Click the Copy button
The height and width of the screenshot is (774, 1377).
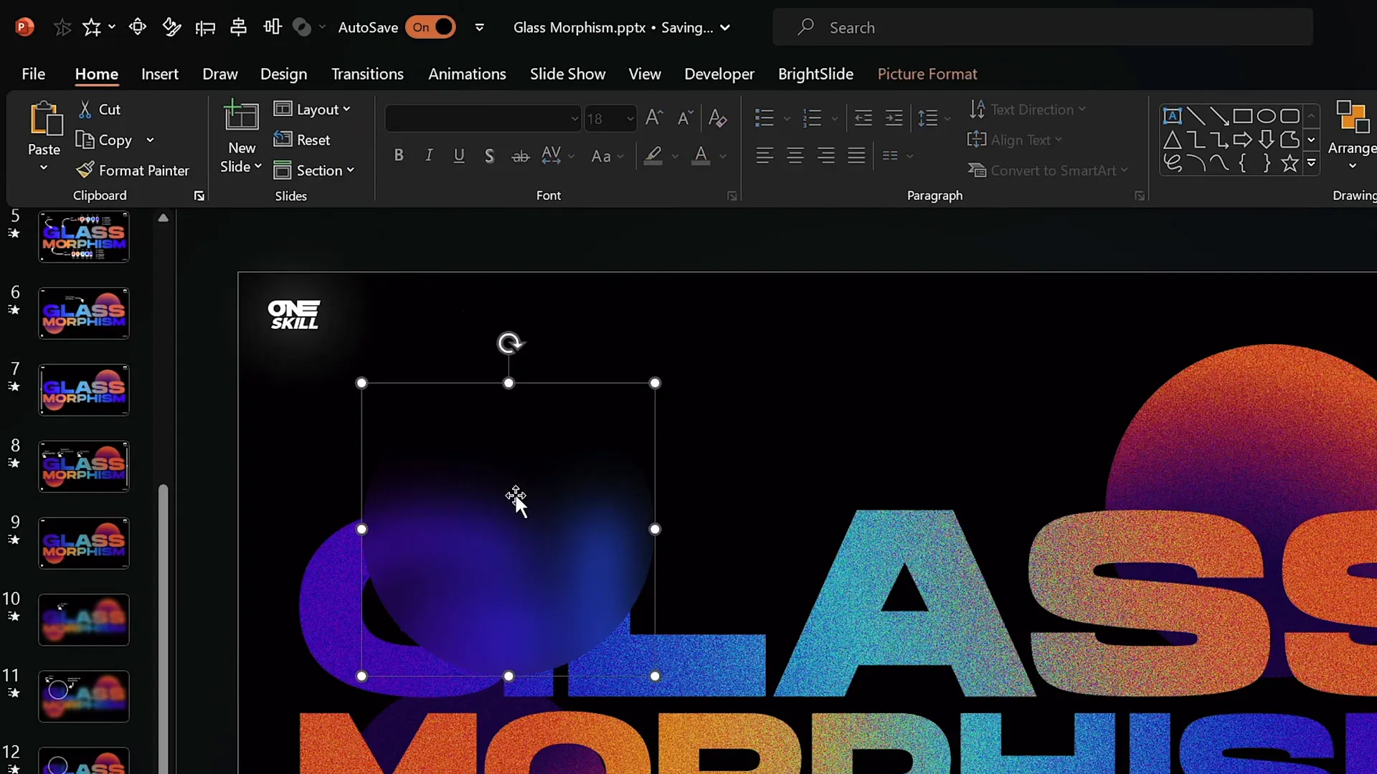click(x=105, y=140)
